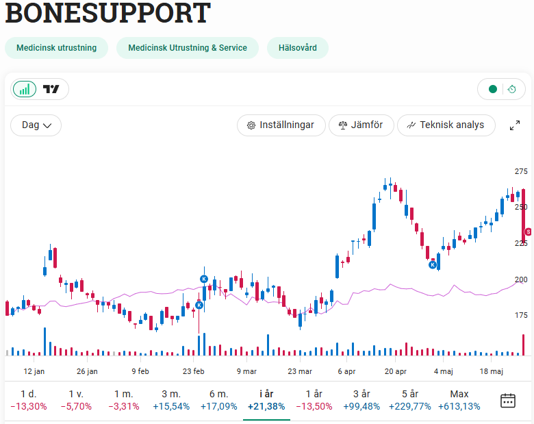This screenshot has width=534, height=424.
Task: Click the Jämför compare button
Action: 361,125
